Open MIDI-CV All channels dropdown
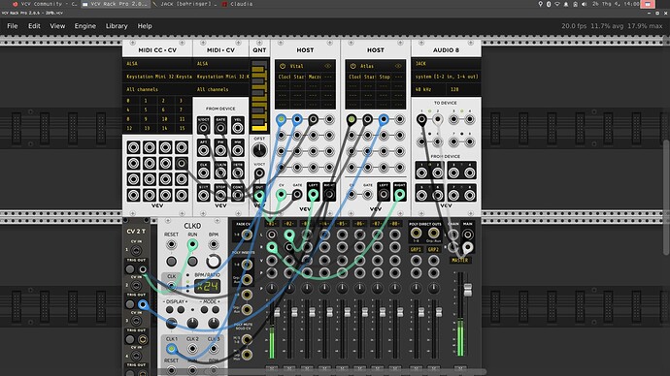The image size is (670, 376). [221, 89]
